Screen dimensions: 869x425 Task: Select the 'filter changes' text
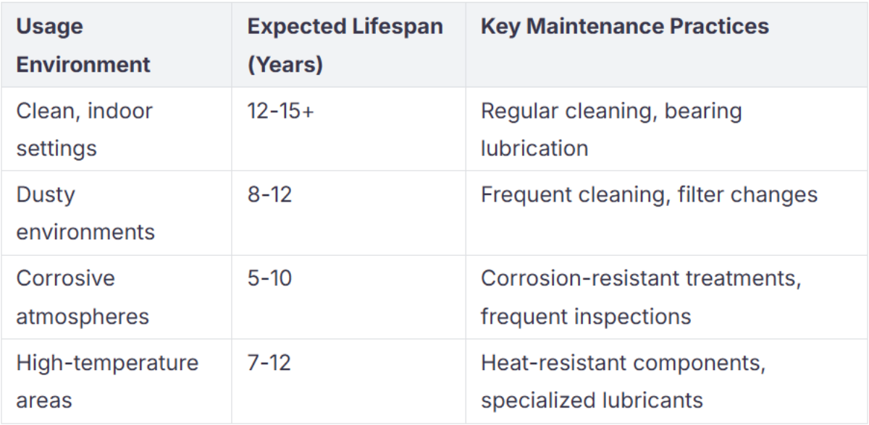pyautogui.click(x=747, y=195)
